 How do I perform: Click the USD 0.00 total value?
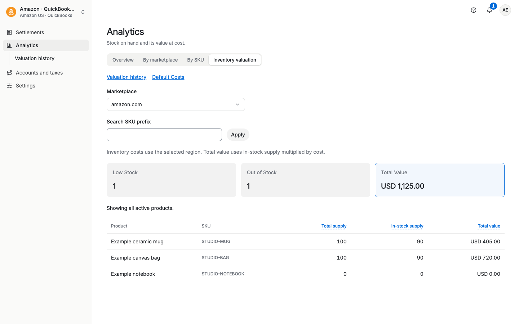pos(489,274)
